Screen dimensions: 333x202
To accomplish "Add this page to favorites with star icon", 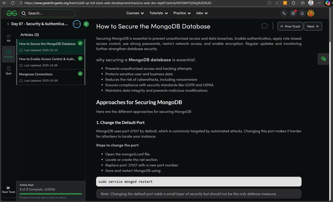I will click(277, 3).
